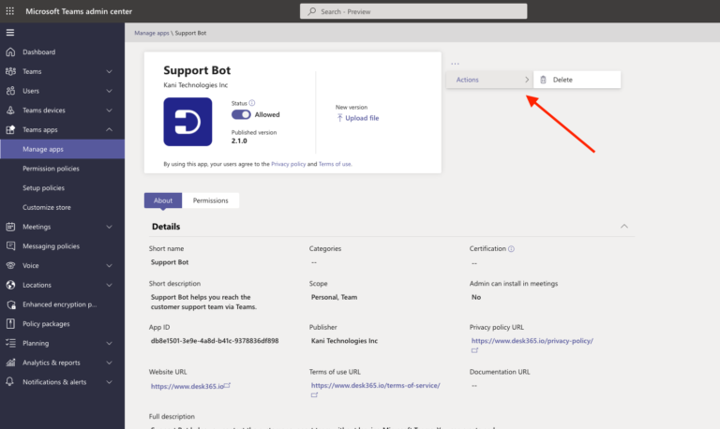
Task: Click Kani Technologies Inc publisher value
Action: click(344, 341)
